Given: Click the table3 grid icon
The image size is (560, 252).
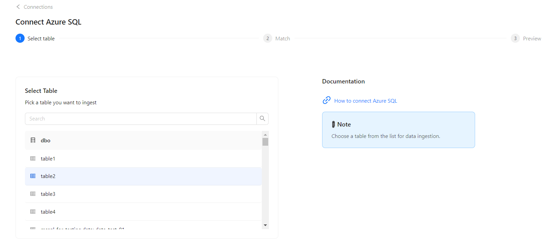Looking at the screenshot, I should tap(33, 194).
